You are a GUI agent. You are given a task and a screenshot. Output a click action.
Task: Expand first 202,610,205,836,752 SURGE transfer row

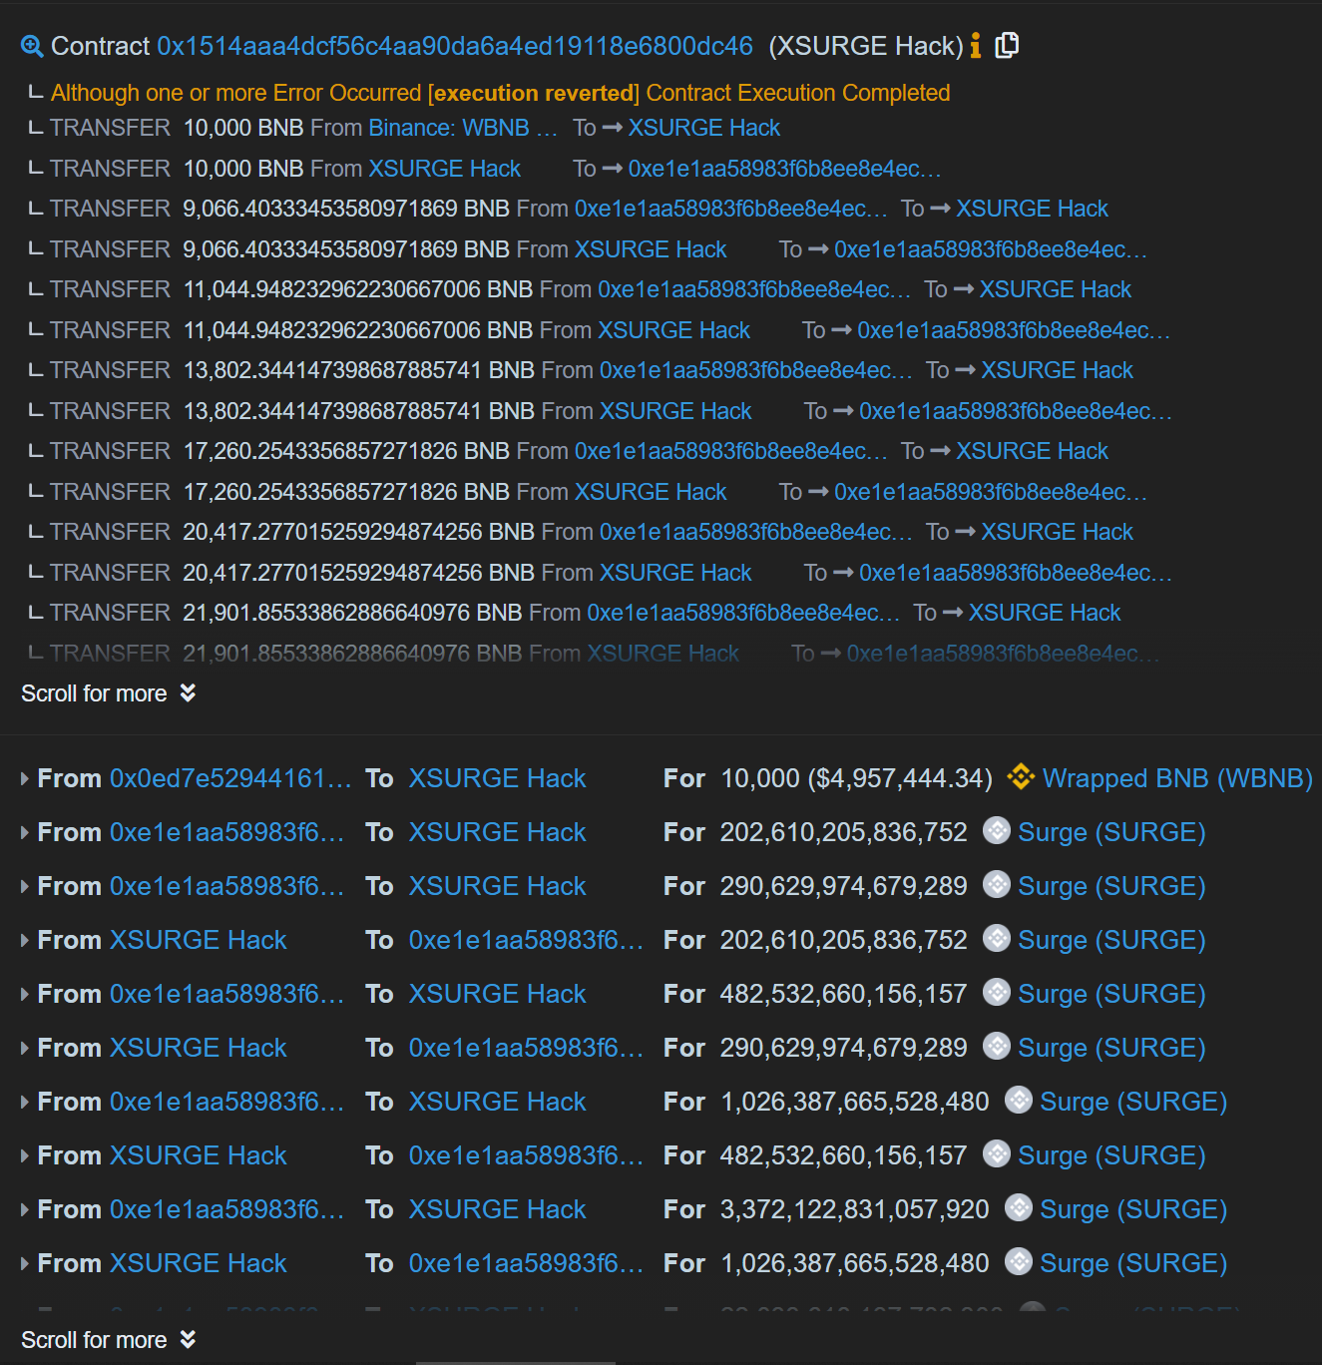tap(24, 832)
